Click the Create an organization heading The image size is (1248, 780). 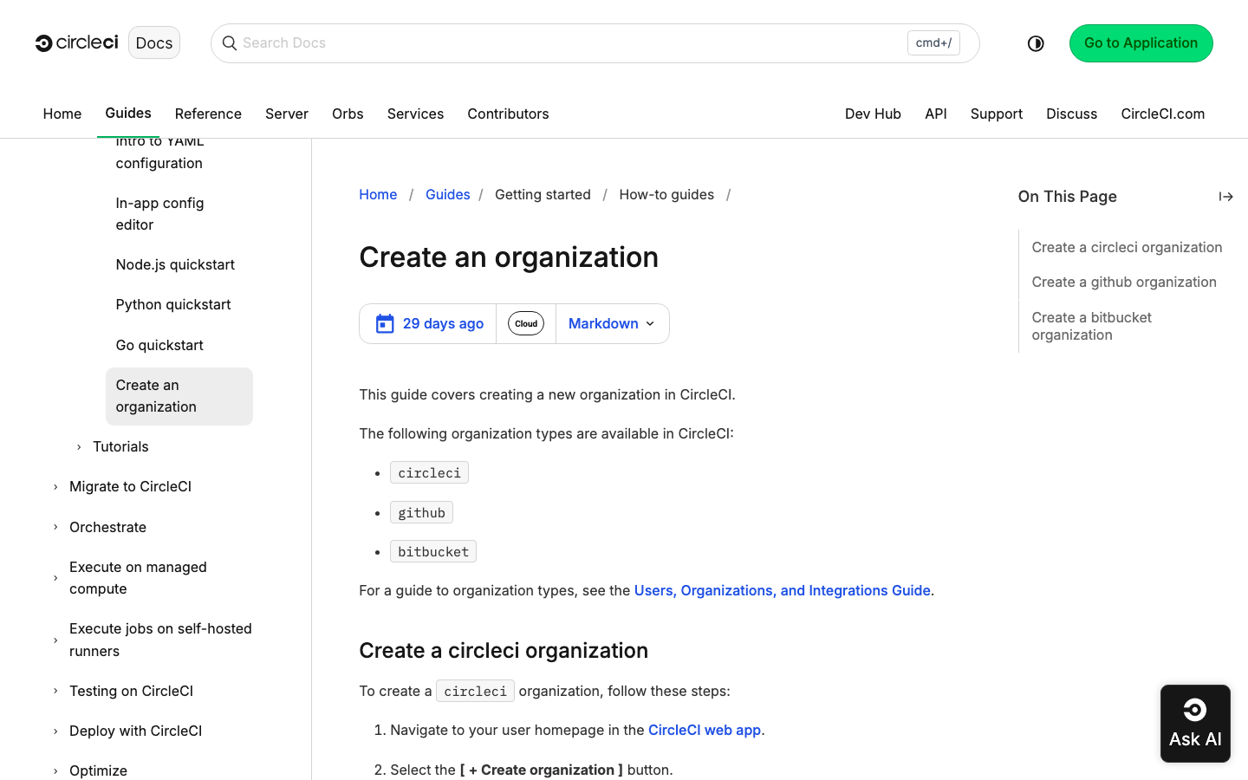point(509,257)
